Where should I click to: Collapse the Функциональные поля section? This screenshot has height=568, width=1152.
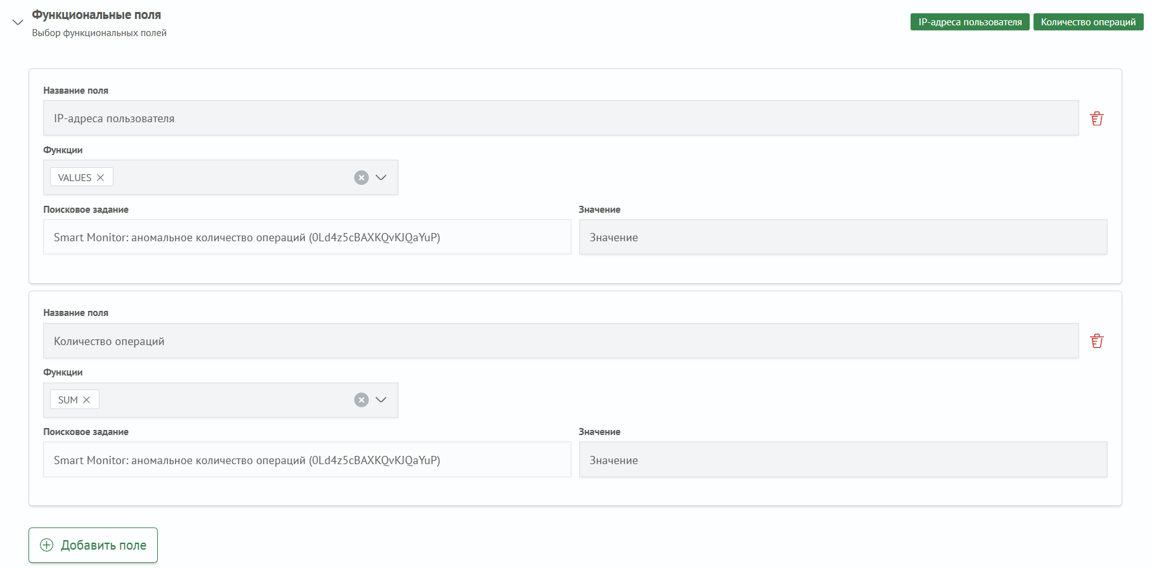(x=18, y=22)
